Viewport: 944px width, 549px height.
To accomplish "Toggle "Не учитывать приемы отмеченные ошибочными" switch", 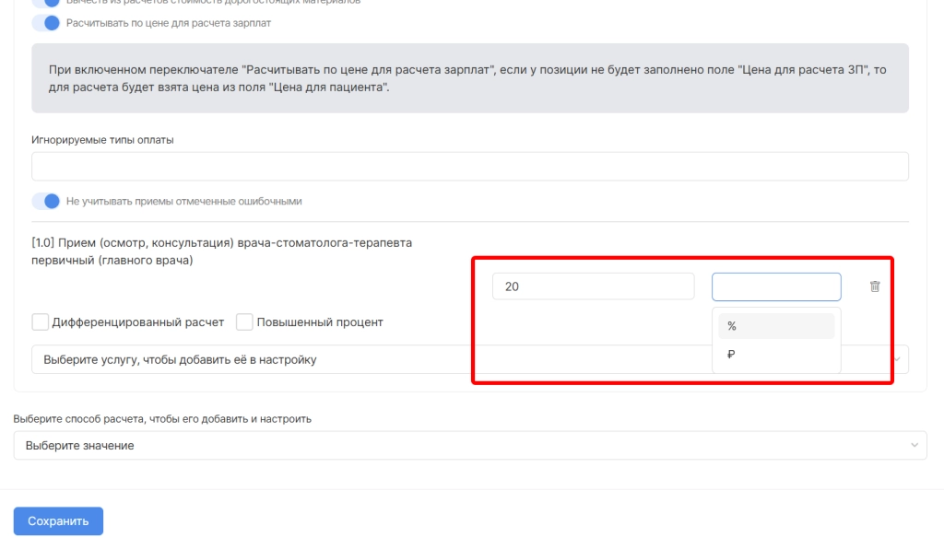I will tap(45, 201).
